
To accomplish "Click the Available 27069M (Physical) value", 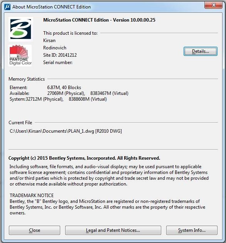I will tap(66, 93).
